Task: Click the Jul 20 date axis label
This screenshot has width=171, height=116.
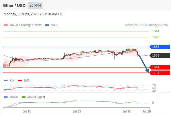Action: pos(127,111)
